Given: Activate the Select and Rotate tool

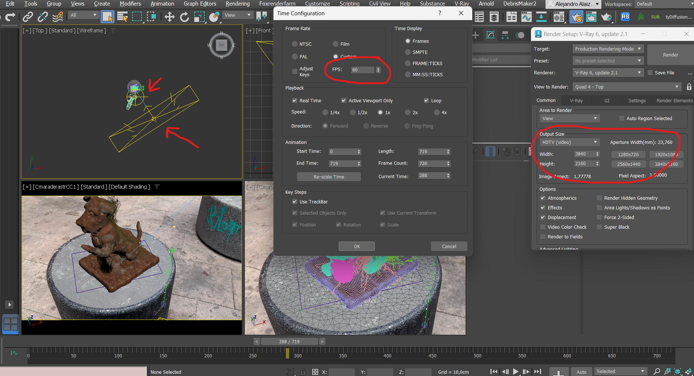Looking at the screenshot, I should (x=184, y=17).
